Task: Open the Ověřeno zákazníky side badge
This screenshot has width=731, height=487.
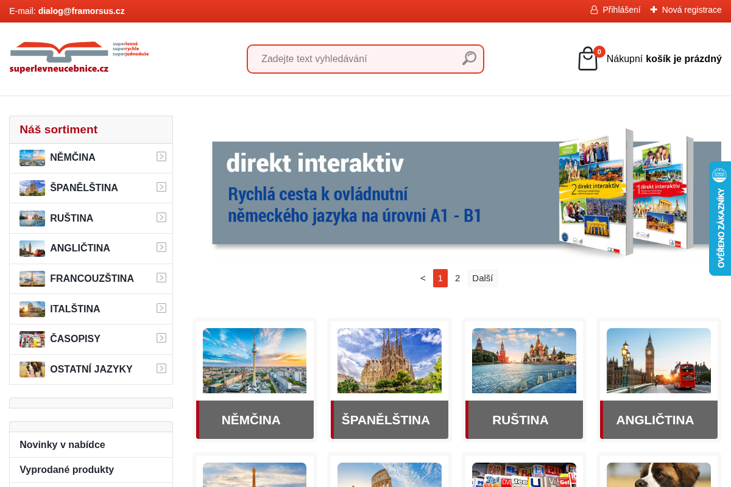Action: pyautogui.click(x=720, y=219)
